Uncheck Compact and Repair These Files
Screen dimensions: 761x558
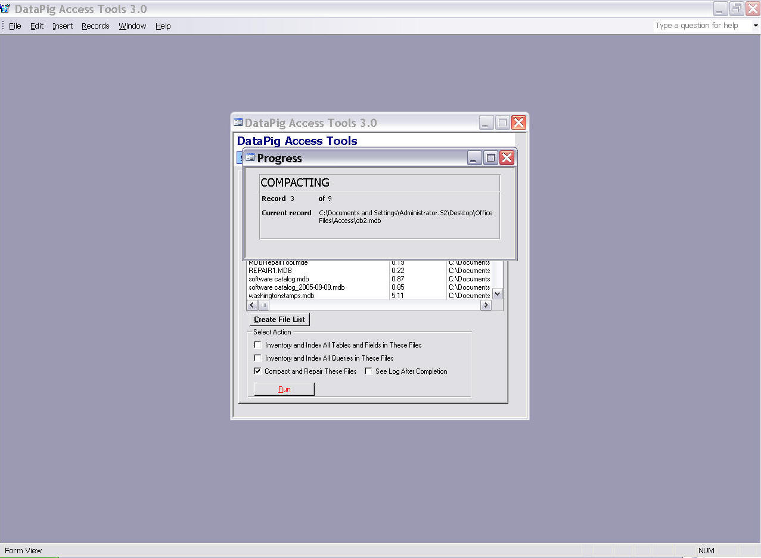coord(257,371)
